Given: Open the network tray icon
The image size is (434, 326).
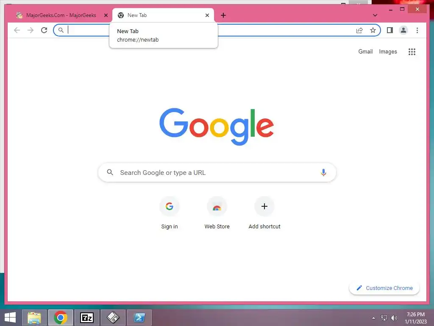Looking at the screenshot, I should click(384, 318).
